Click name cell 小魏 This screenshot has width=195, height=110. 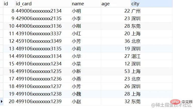pyautogui.click(x=86, y=94)
